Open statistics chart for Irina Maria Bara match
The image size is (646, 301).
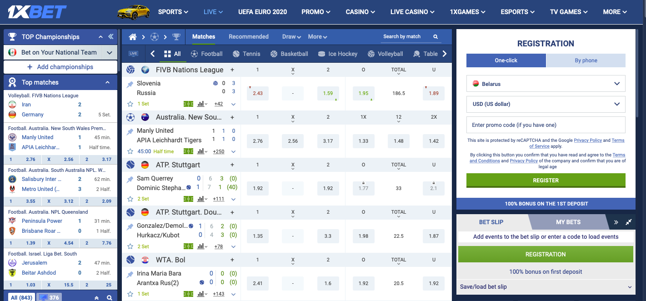[x=202, y=294]
